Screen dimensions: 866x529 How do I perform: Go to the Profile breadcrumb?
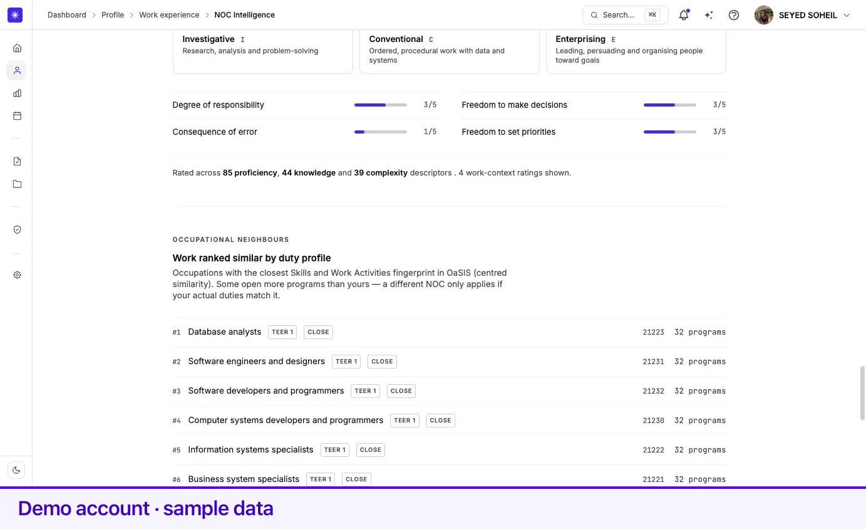point(113,15)
